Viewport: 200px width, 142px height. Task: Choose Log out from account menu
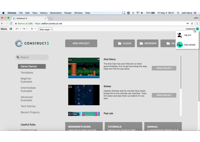coord(187,35)
